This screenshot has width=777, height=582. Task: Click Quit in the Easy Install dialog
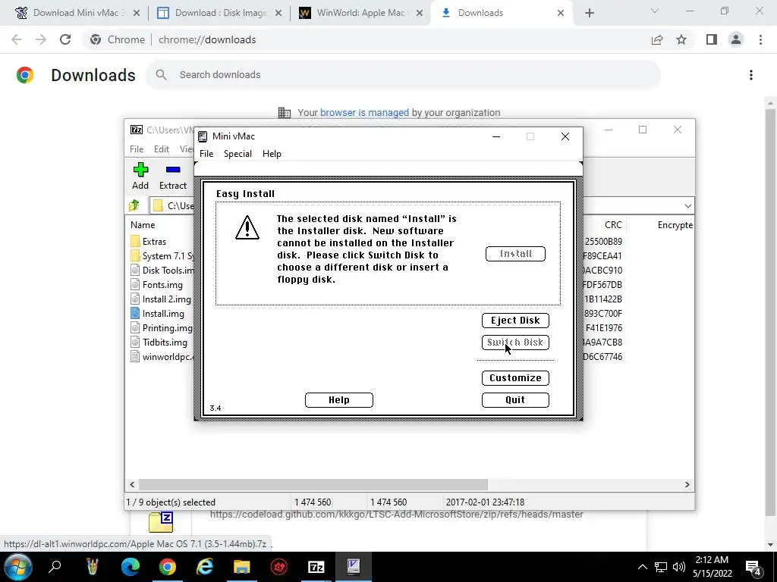point(515,400)
